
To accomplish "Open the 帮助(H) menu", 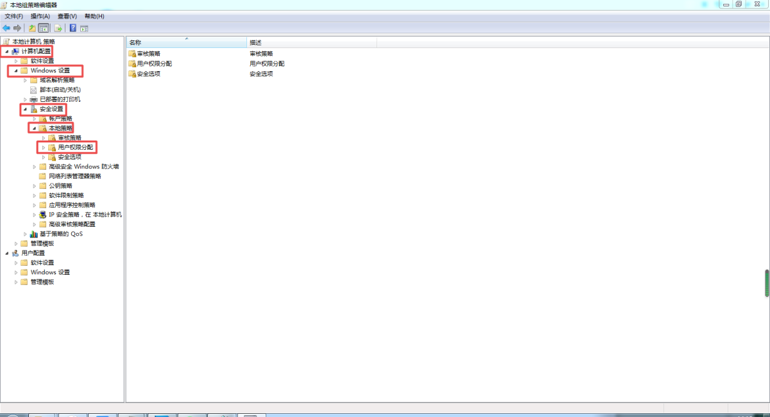I will point(94,16).
